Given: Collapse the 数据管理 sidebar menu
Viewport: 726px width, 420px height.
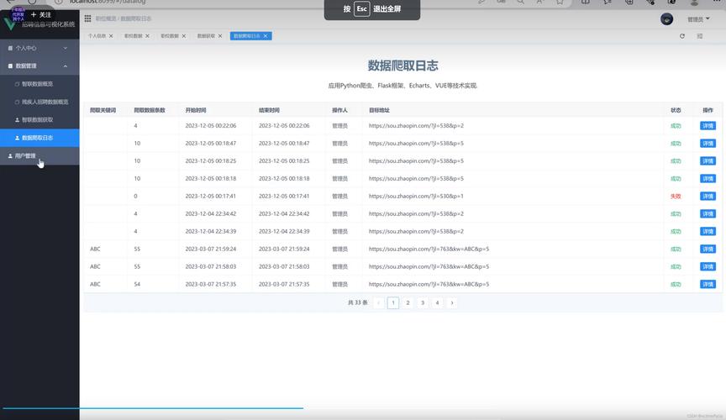Looking at the screenshot, I should (39, 66).
